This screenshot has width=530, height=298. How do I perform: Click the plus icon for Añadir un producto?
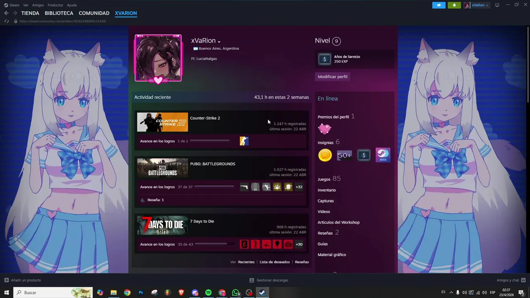(7, 280)
